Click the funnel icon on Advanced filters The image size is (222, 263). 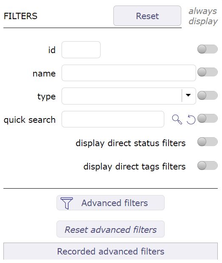pyautogui.click(x=67, y=203)
